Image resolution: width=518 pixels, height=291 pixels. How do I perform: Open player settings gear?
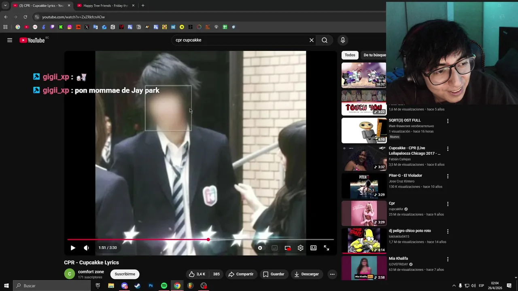coord(301,248)
